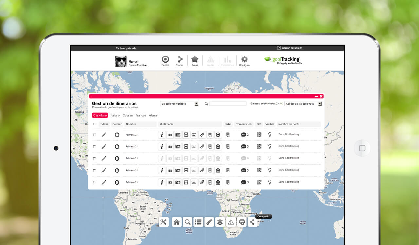Tick the select-all checkbox in table header
The image size is (419, 245).
click(x=94, y=124)
